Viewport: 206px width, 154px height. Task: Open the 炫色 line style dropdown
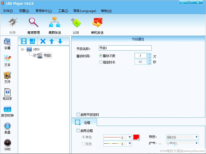[130, 143]
